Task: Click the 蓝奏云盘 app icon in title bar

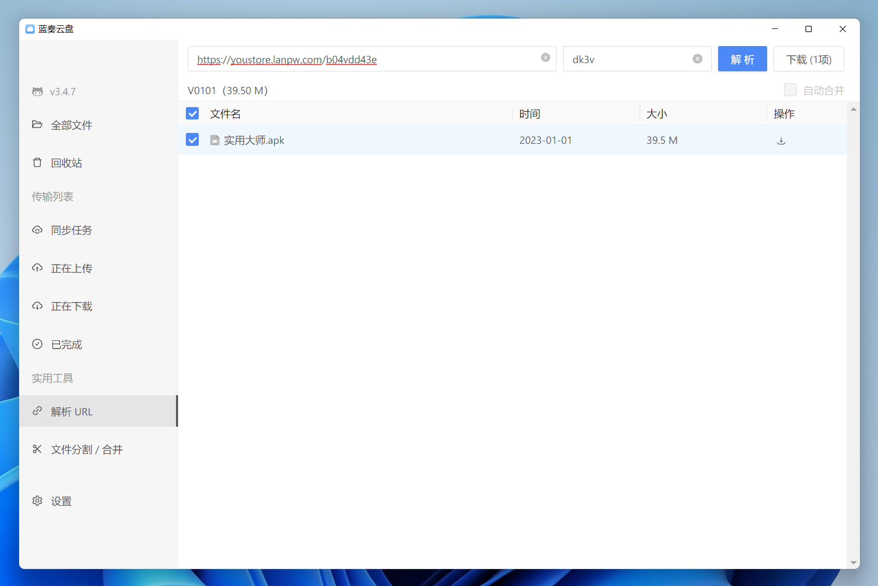Action: point(30,29)
